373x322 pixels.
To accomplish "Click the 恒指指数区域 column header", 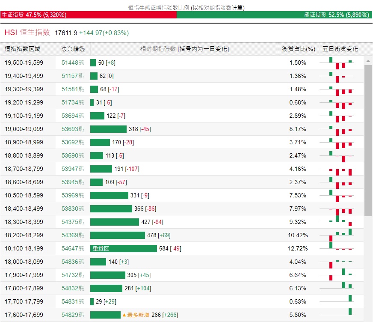I will click(23, 49).
